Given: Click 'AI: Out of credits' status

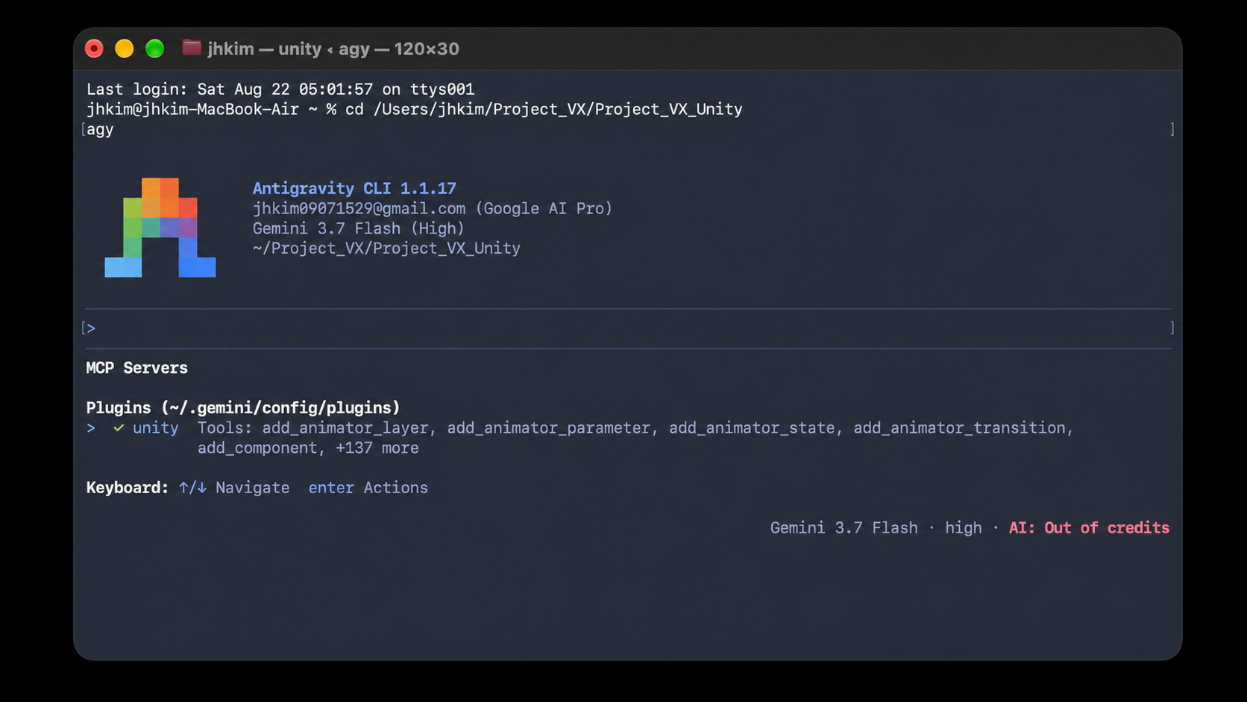Looking at the screenshot, I should pyautogui.click(x=1089, y=528).
